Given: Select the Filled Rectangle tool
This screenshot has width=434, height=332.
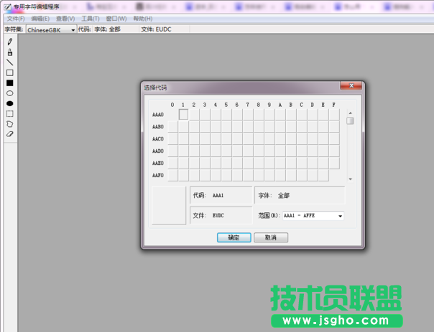Looking at the screenshot, I should (10, 83).
